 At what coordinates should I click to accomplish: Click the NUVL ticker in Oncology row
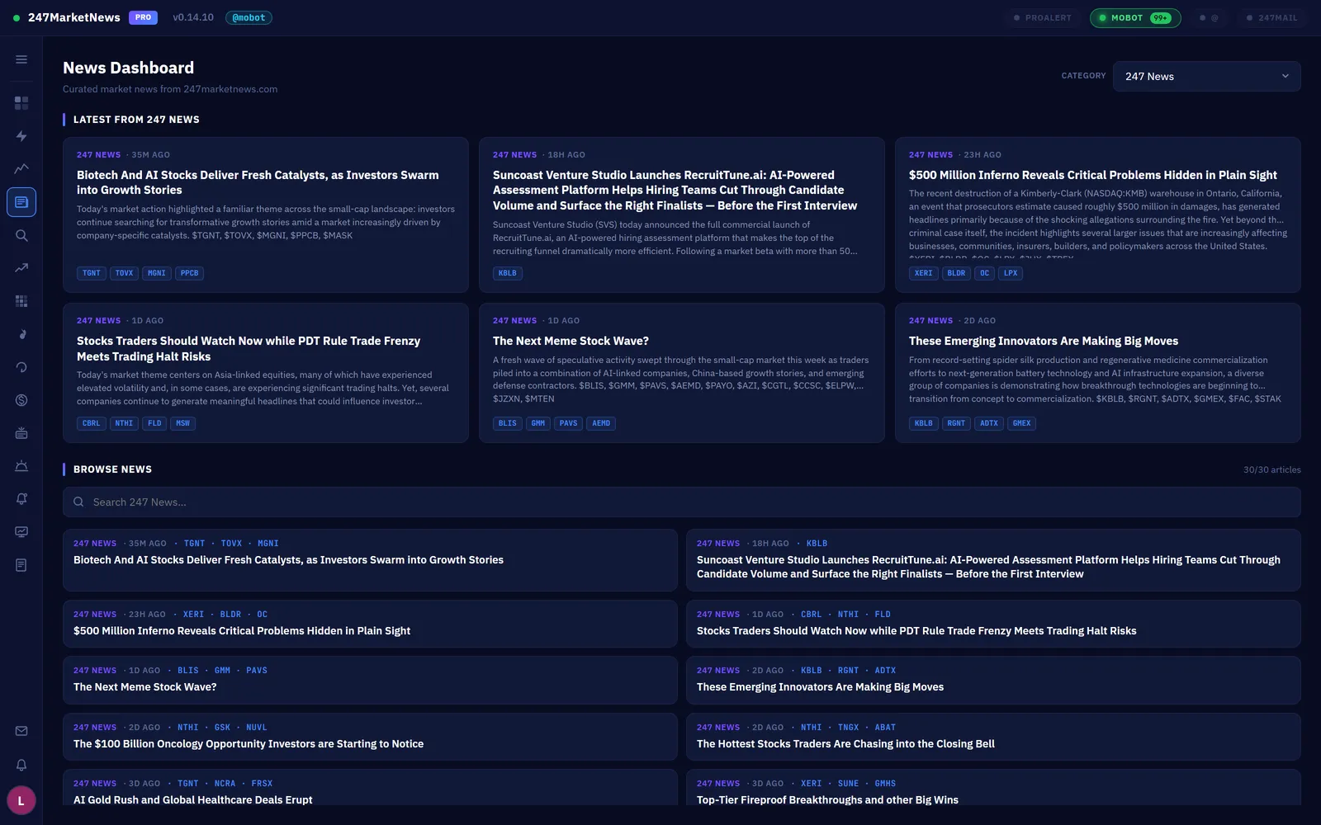coord(257,728)
